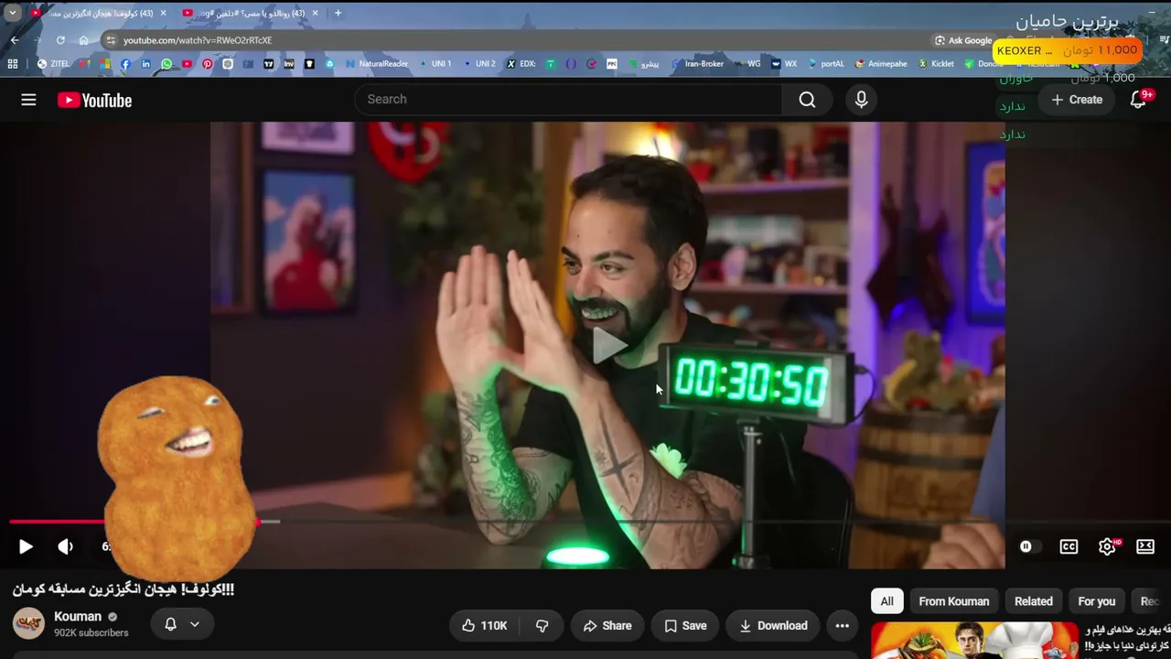Select the From Kouman filter chip
Screen dimensions: 1171x659
point(954,601)
